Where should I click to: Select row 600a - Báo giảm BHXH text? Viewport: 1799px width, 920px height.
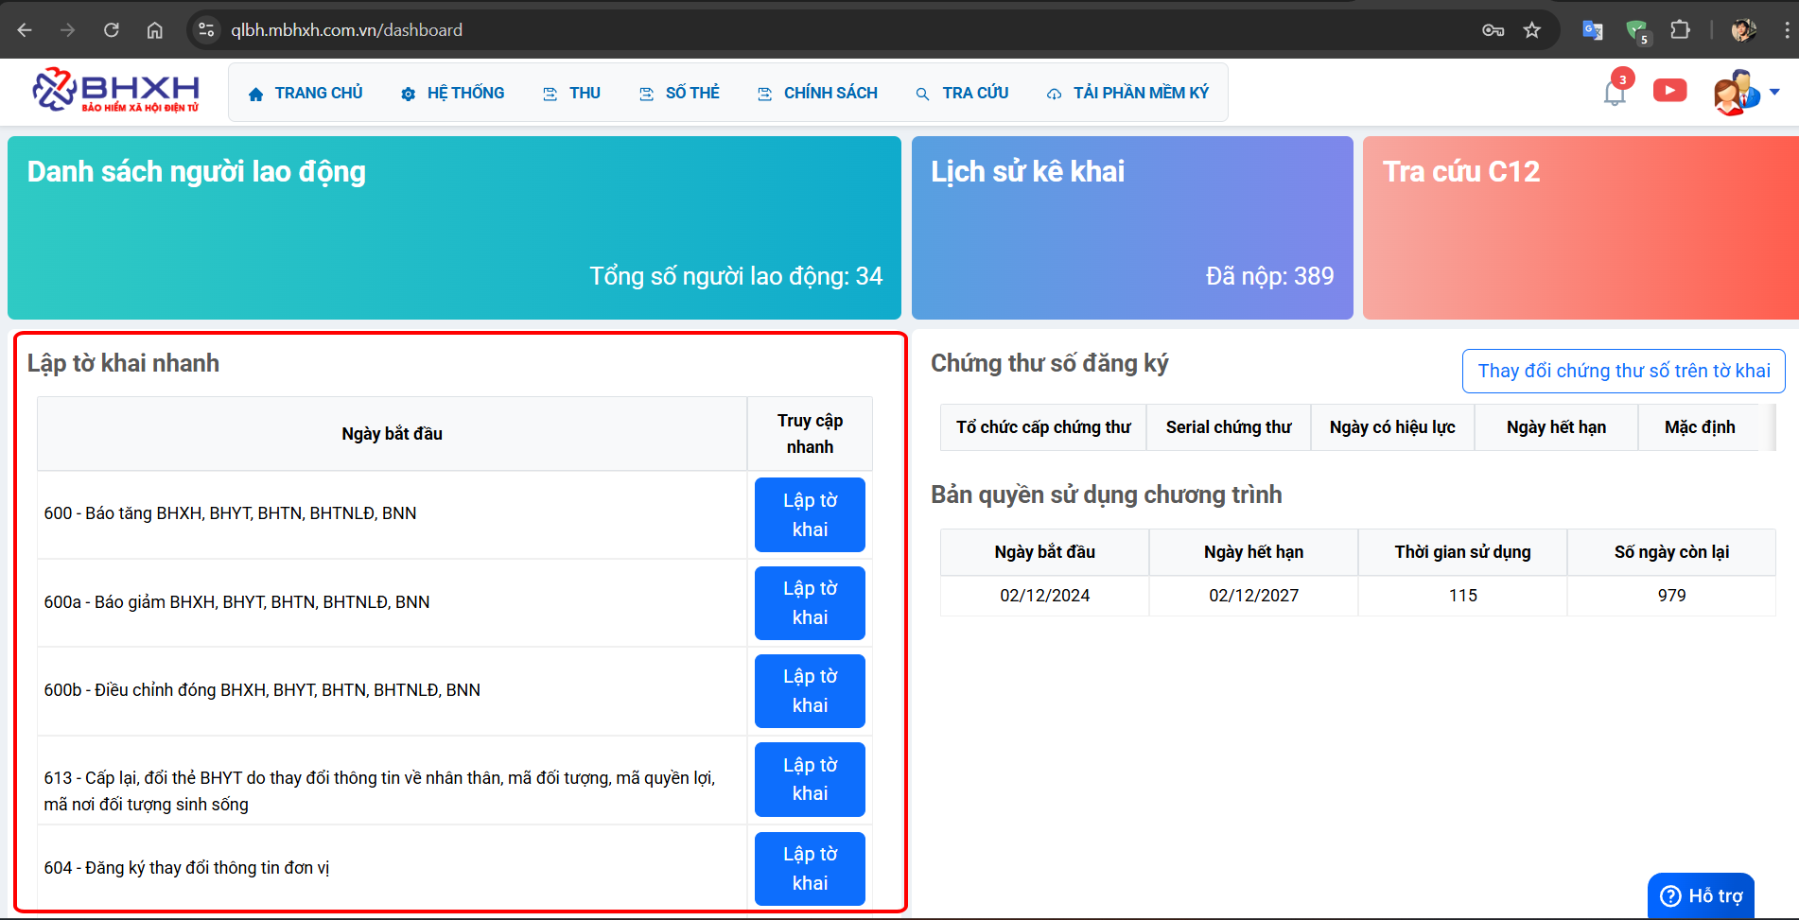tap(236, 602)
